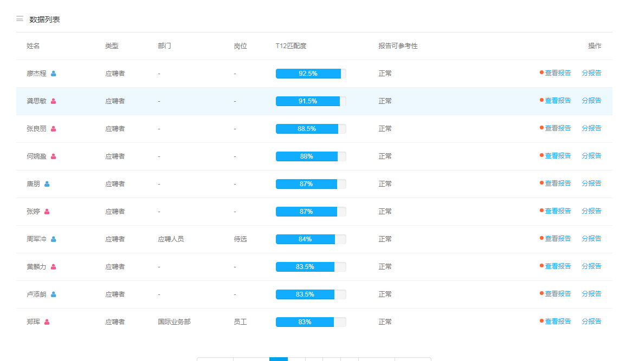Click 分报告 in 周军冲's row
Screen dimensions: 639x361
[591, 239]
